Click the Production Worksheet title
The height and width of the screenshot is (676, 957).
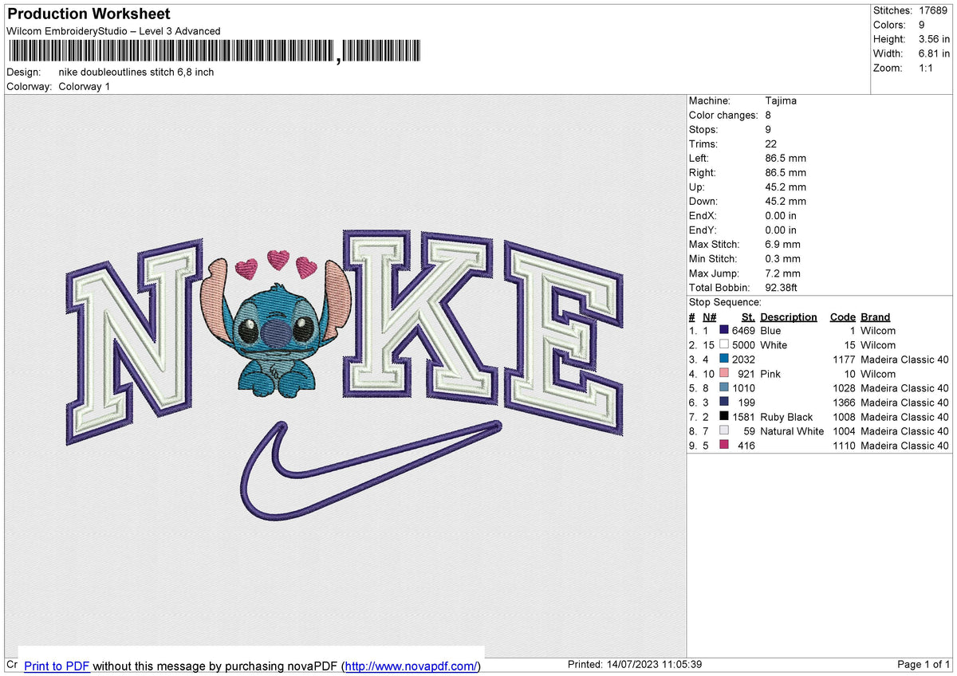[x=89, y=14]
